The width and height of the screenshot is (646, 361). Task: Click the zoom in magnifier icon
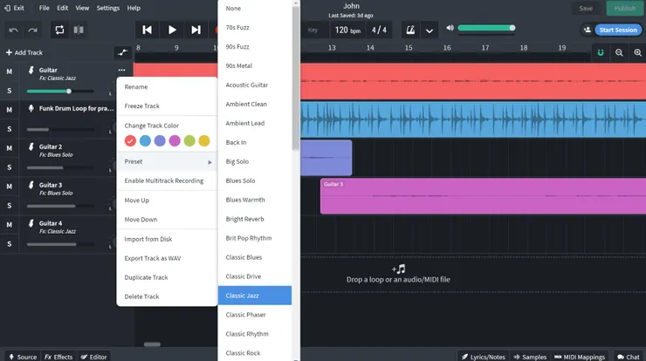pyautogui.click(x=637, y=52)
